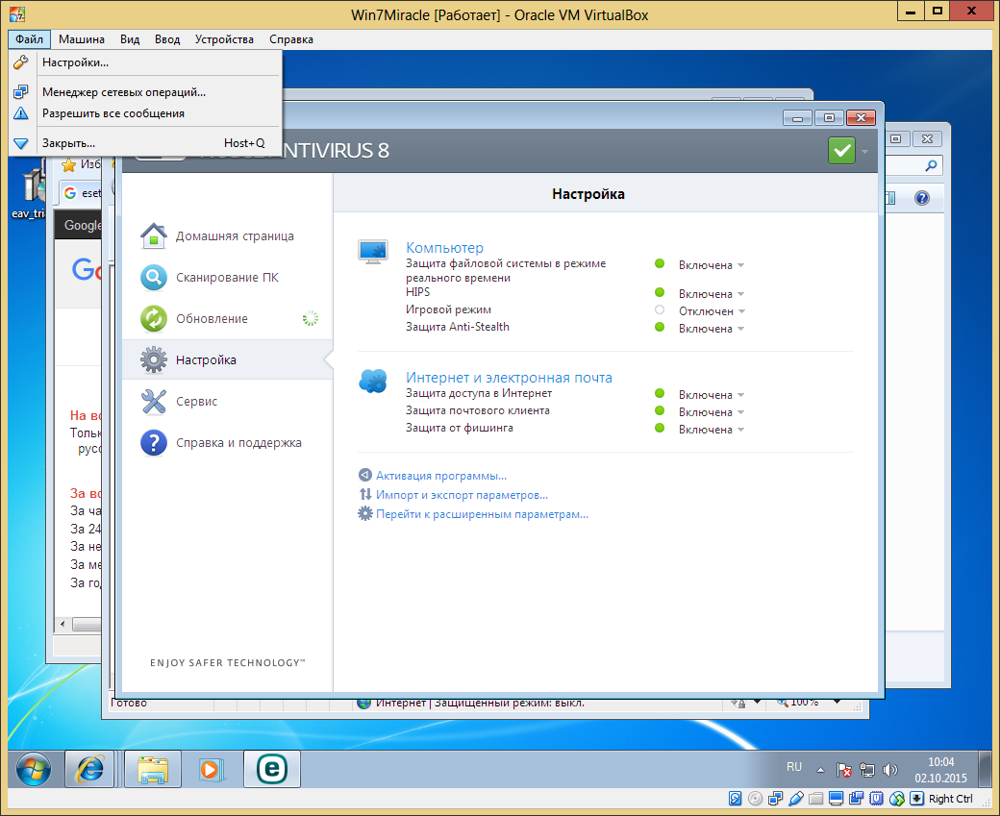This screenshot has width=1000, height=816.
Task: Expand Включена dropdown for HIPS
Action: tap(712, 294)
